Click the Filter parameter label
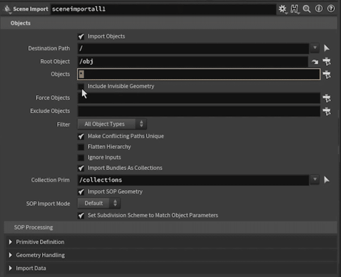The width and height of the screenshot is (341, 277). (63, 125)
